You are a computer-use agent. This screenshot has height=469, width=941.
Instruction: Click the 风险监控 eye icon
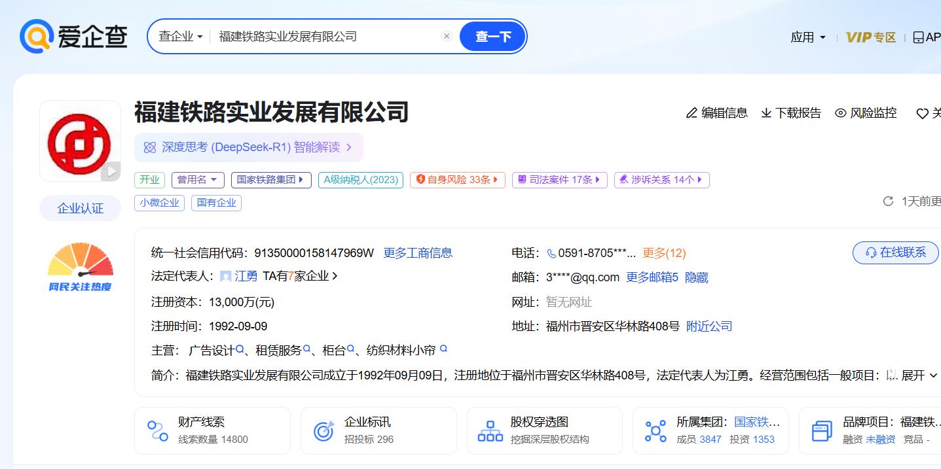coord(841,113)
